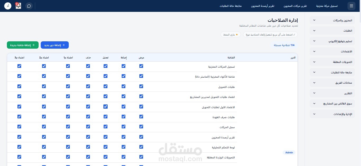Toggle إضافة checkbox for التحويلات الواردة المعلقة
This screenshot has width=361, height=166.
[124, 157]
